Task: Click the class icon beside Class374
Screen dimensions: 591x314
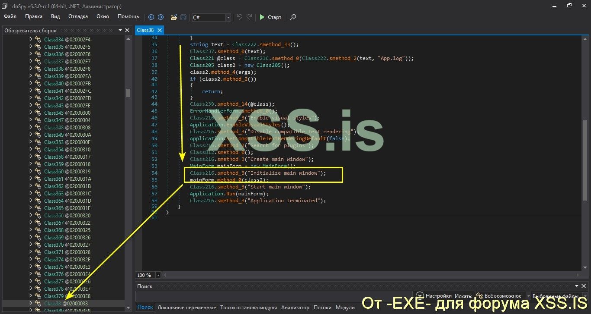Action: 38,259
